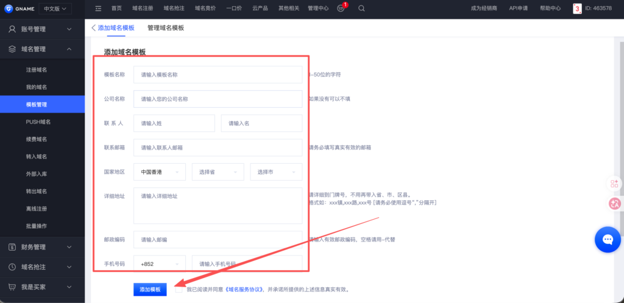This screenshot has width=624, height=303.
Task: Select 转入域名 in the sidebar
Action: (x=37, y=156)
